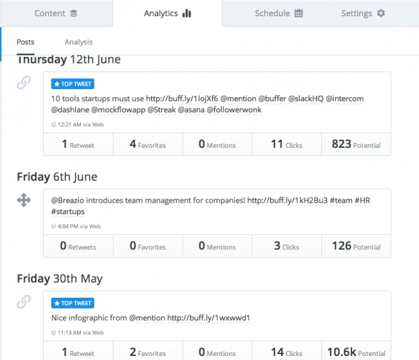Click the move arrows icon beside Breazio tweet
Screen dimensions: 419x360
coord(24,200)
